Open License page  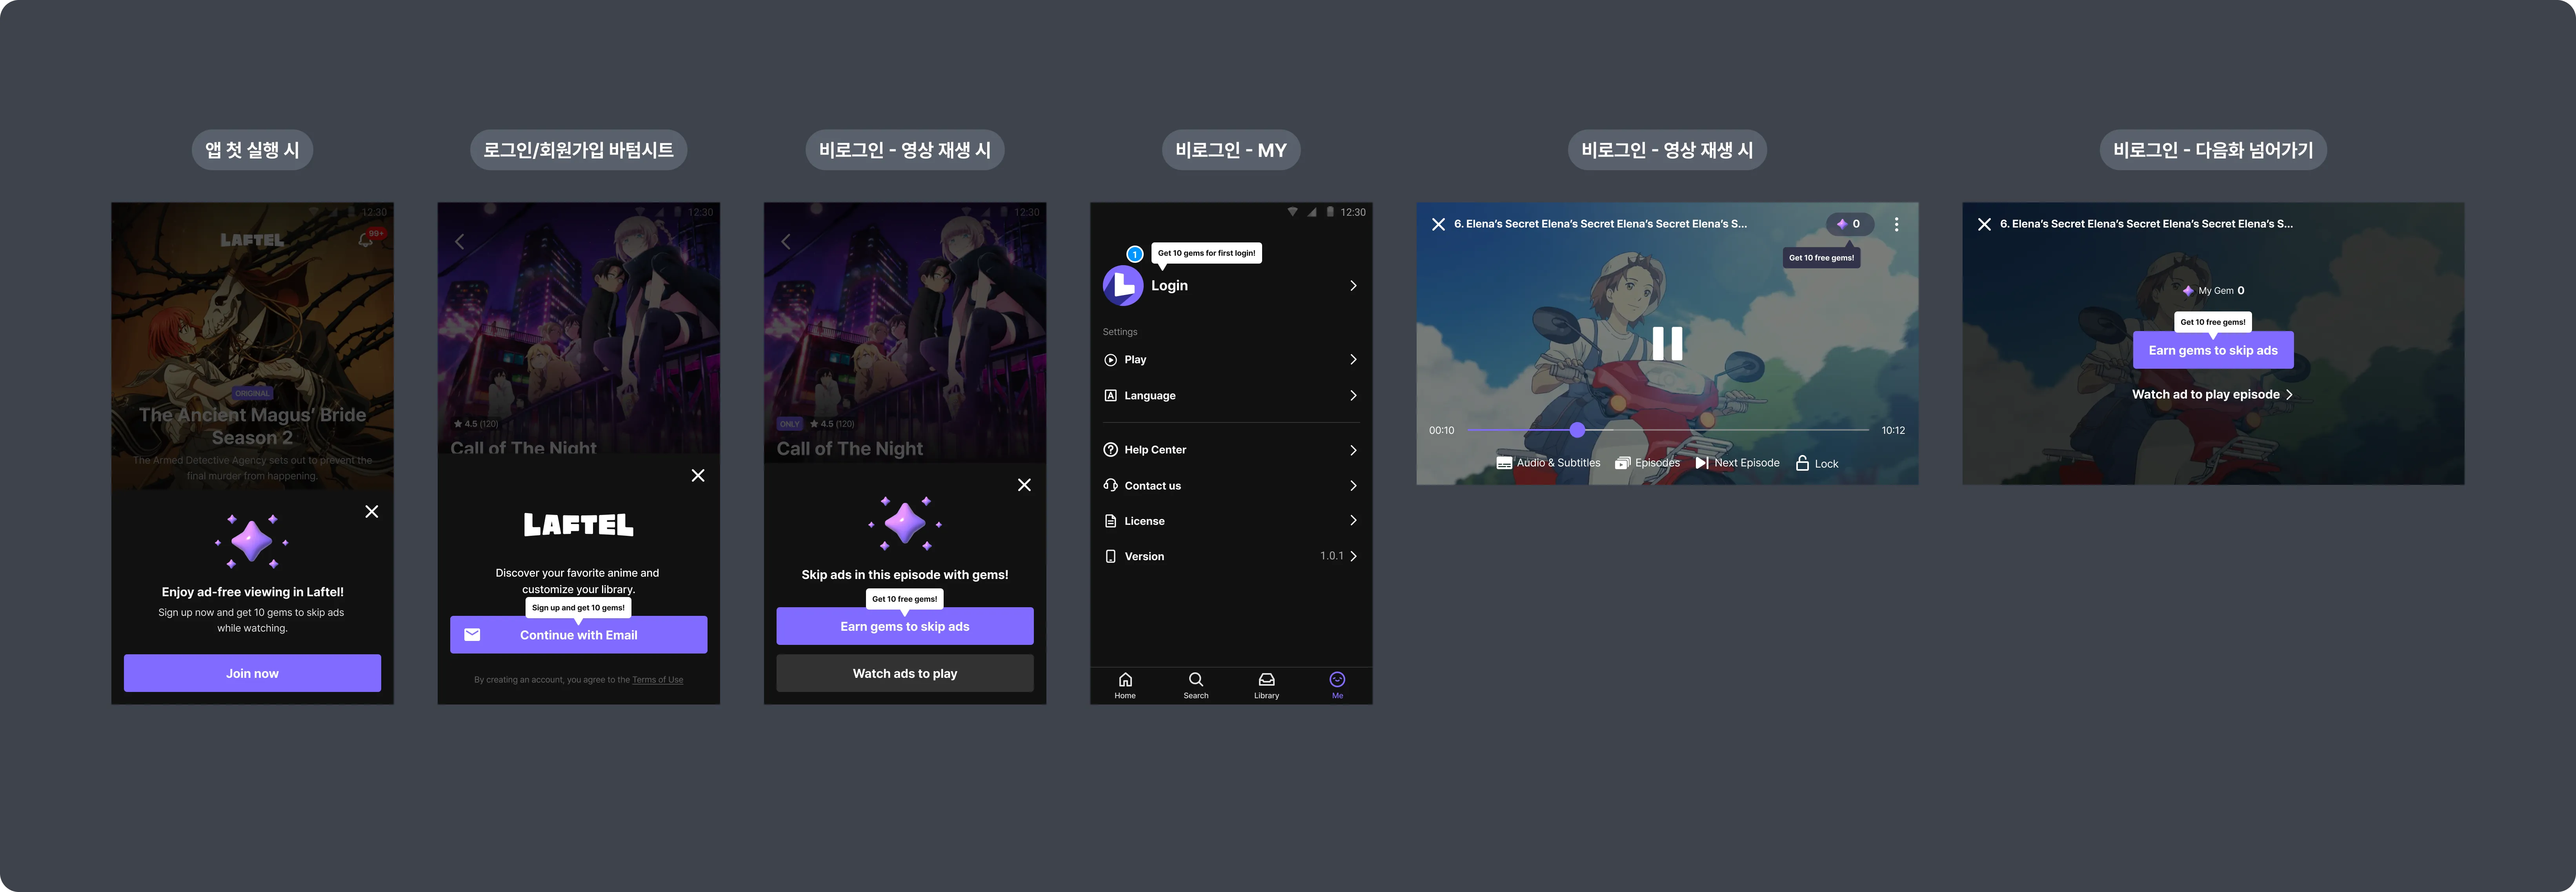pyautogui.click(x=1231, y=521)
